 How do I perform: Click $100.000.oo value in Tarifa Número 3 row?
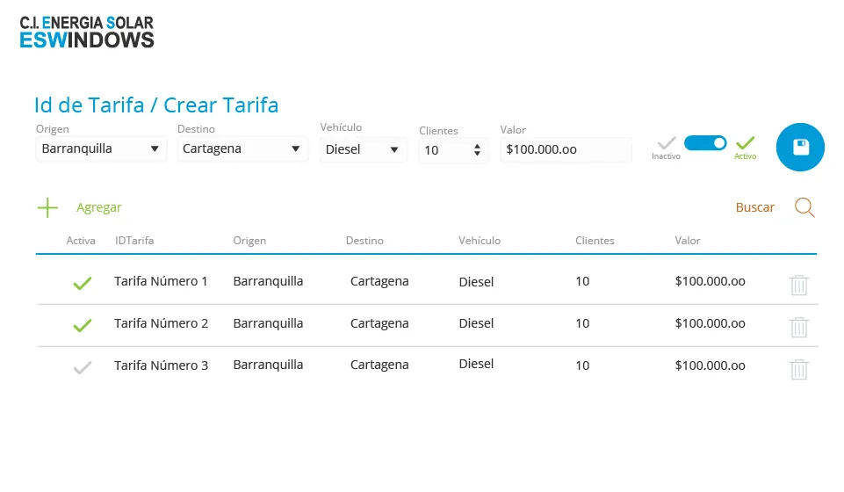710,365
